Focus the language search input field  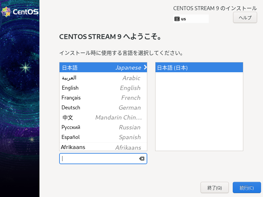point(100,159)
